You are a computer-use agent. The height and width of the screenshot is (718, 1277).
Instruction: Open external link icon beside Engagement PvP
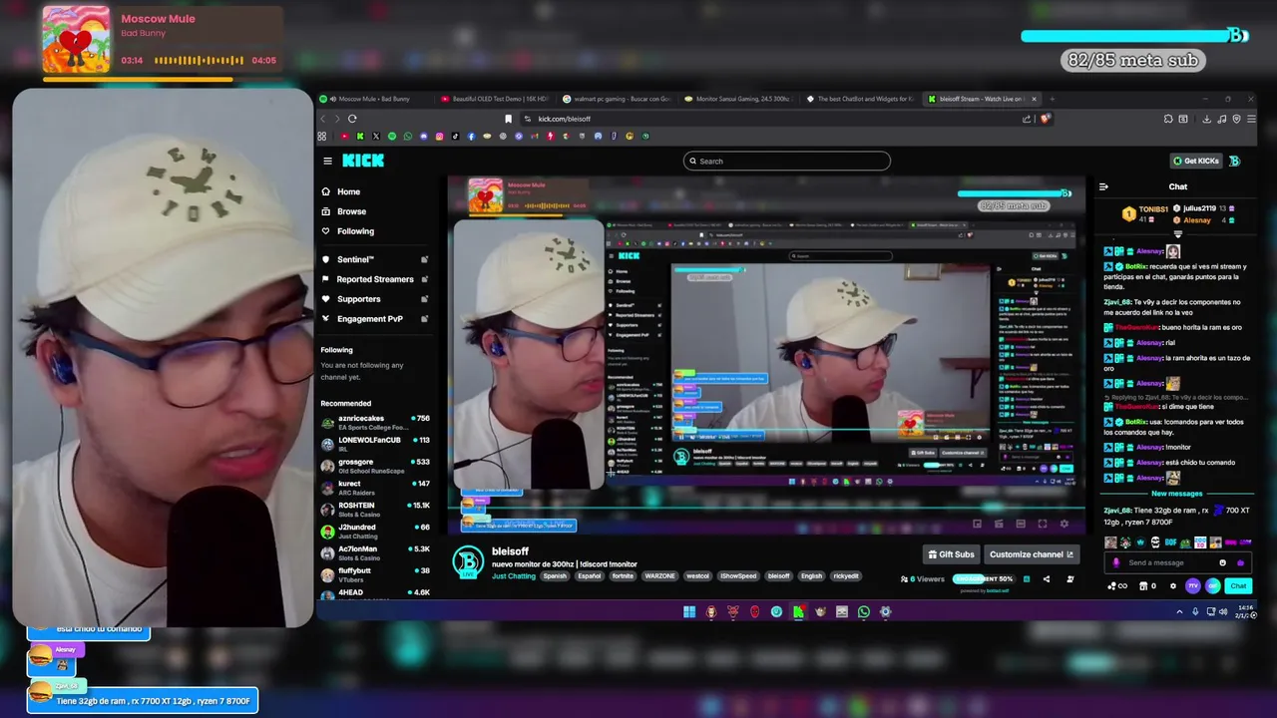[424, 319]
